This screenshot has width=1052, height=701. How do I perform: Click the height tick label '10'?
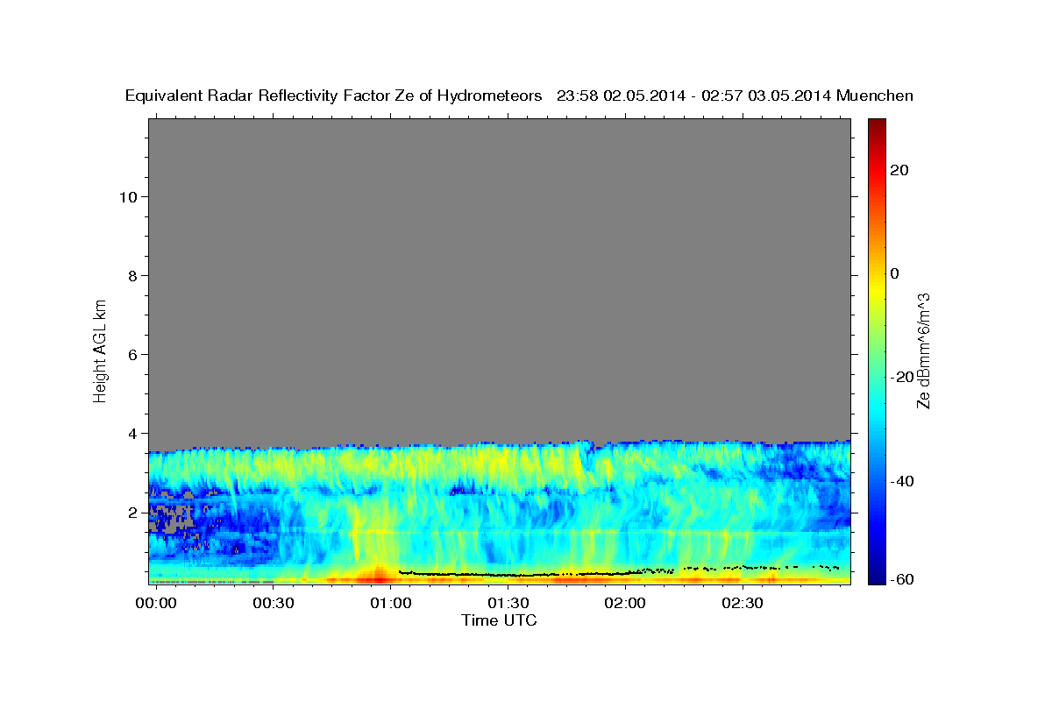pyautogui.click(x=128, y=196)
